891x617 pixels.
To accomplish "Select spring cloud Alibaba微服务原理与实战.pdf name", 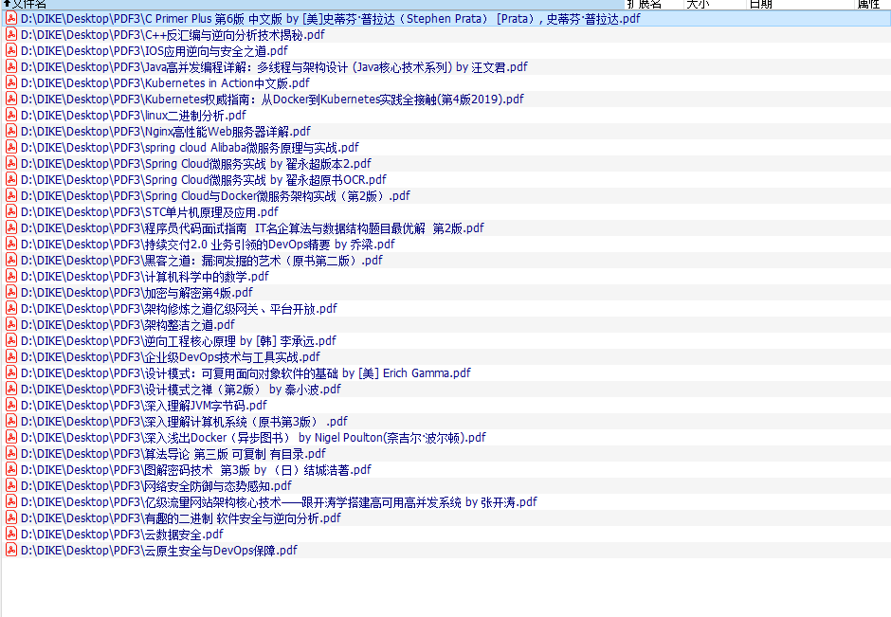I will click(x=190, y=147).
